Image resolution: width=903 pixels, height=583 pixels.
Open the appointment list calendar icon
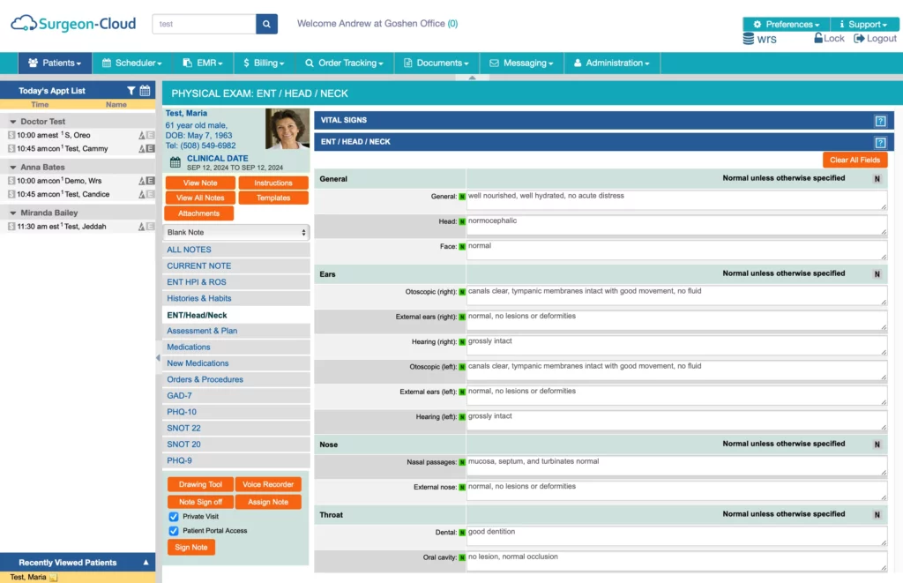point(145,91)
